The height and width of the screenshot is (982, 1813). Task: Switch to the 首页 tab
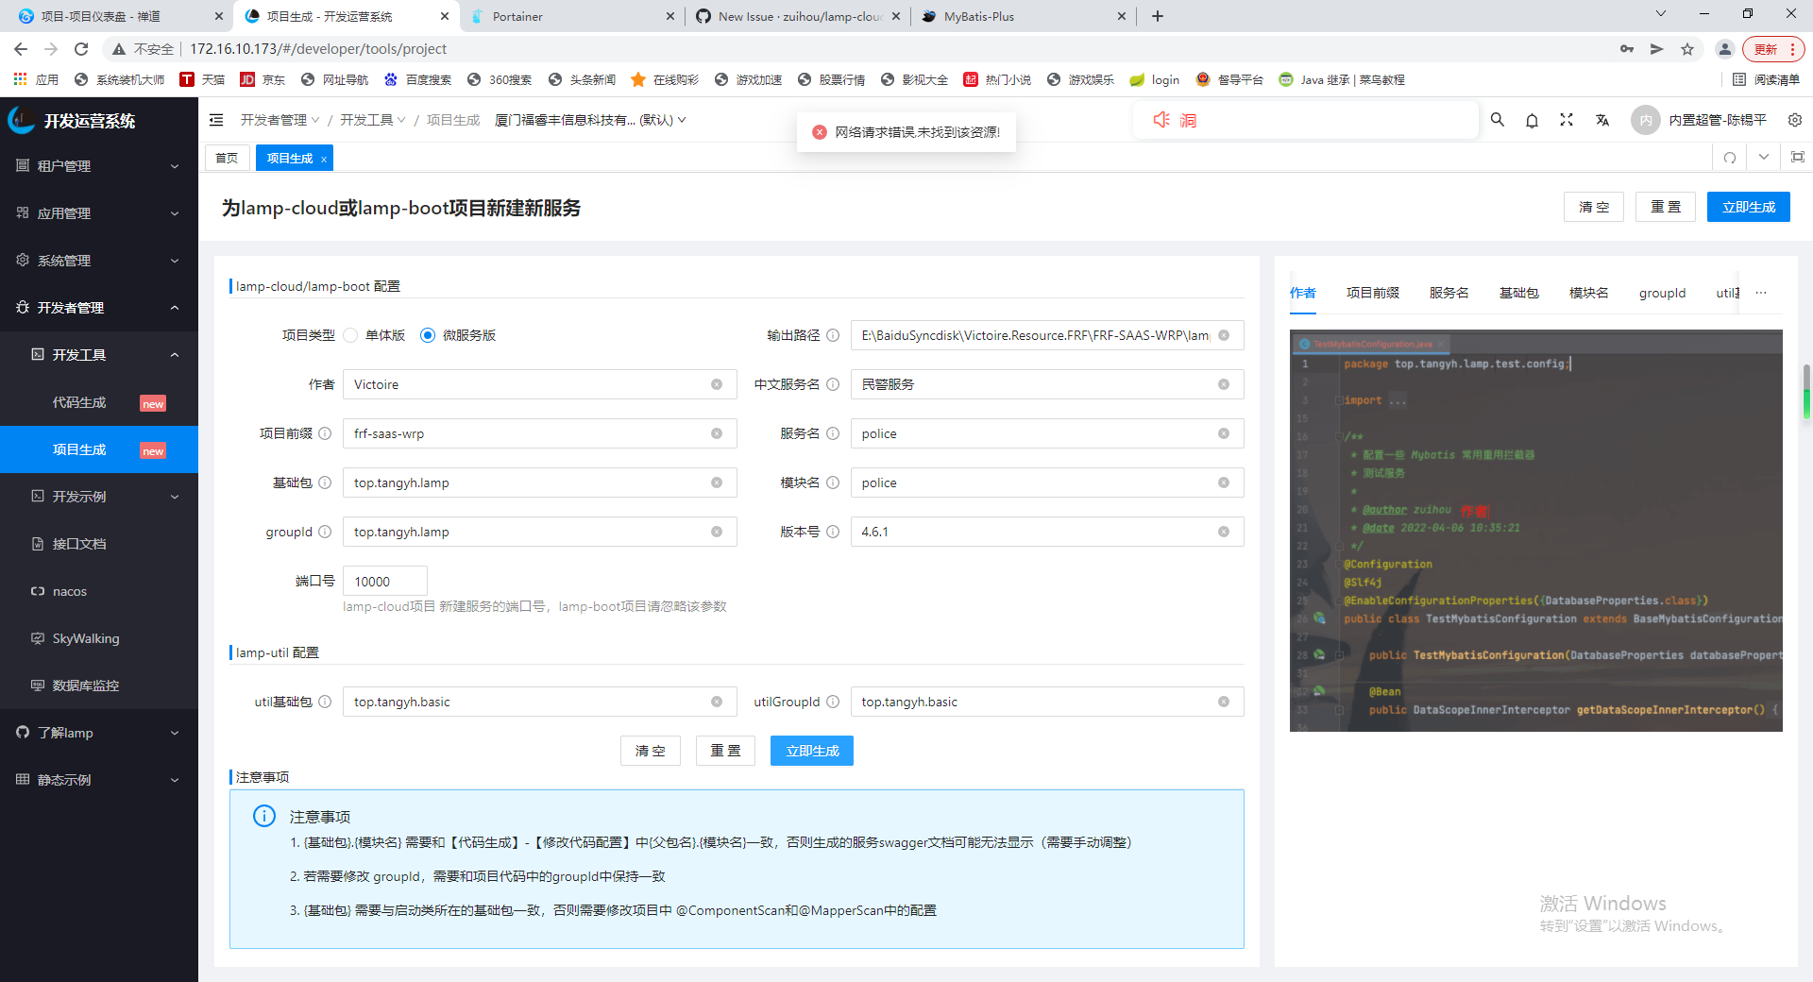(227, 158)
